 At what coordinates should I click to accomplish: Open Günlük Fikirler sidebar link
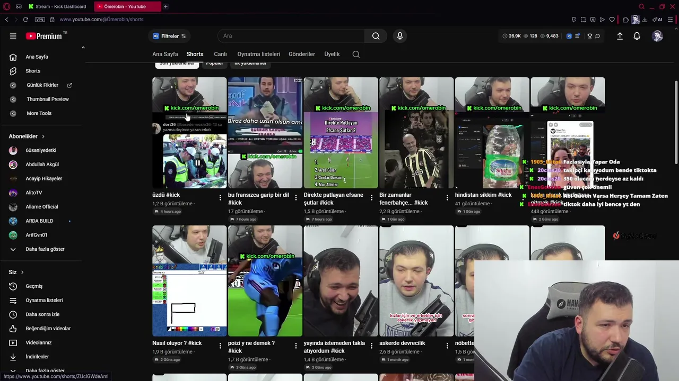pos(41,85)
